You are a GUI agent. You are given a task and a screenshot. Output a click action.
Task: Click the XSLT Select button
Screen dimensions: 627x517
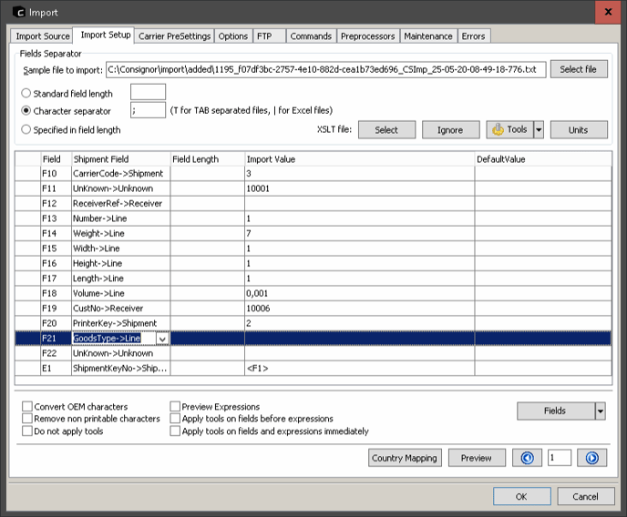tap(386, 130)
